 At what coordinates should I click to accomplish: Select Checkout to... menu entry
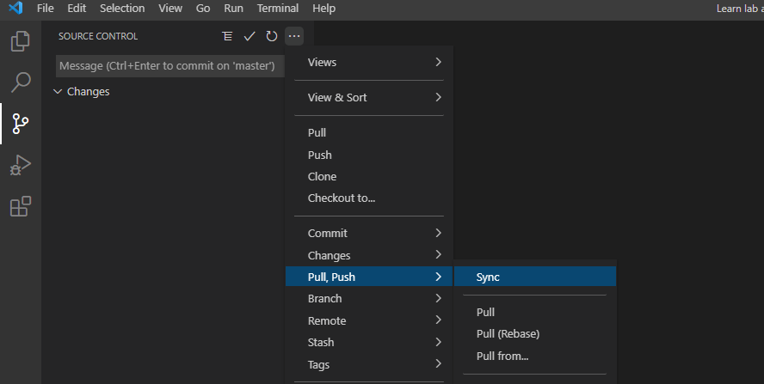[342, 198]
